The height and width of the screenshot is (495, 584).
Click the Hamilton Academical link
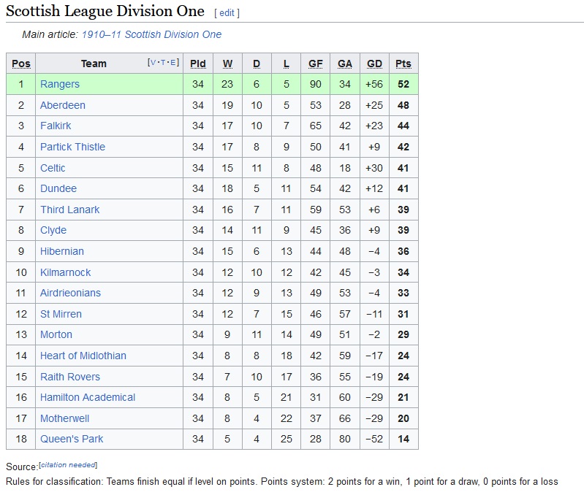pyautogui.click(x=88, y=397)
